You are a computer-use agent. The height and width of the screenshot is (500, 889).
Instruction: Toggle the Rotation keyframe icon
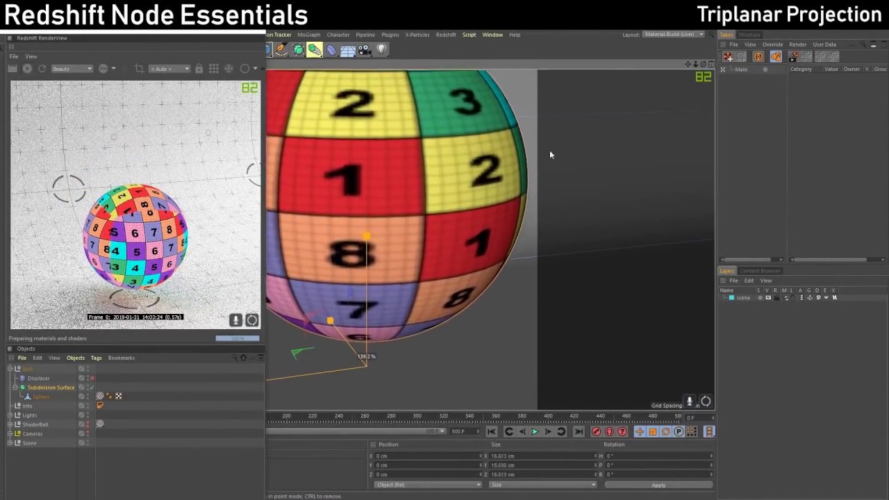tap(665, 432)
